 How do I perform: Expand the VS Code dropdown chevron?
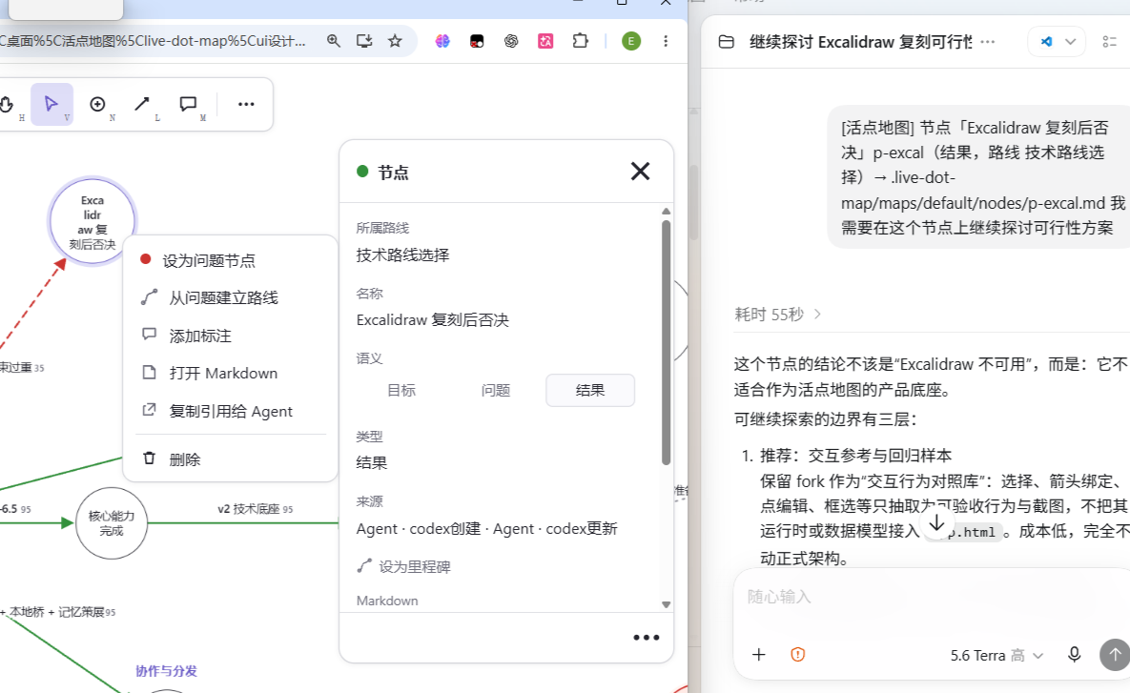(1071, 42)
